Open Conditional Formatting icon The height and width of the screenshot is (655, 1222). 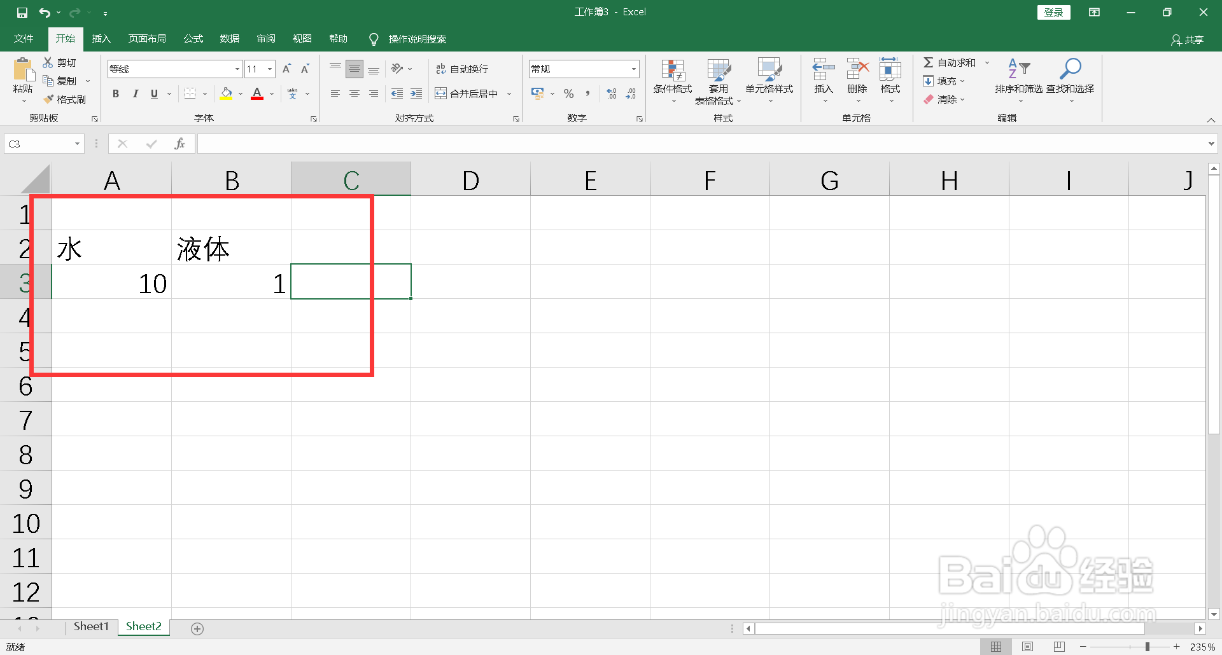click(673, 70)
